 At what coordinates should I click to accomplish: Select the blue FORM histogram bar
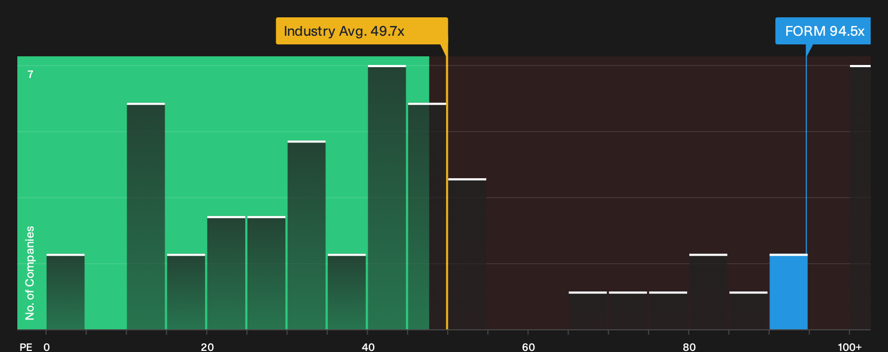(x=788, y=292)
